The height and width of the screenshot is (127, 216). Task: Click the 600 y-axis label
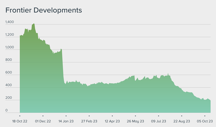pyautogui.click(x=8, y=72)
